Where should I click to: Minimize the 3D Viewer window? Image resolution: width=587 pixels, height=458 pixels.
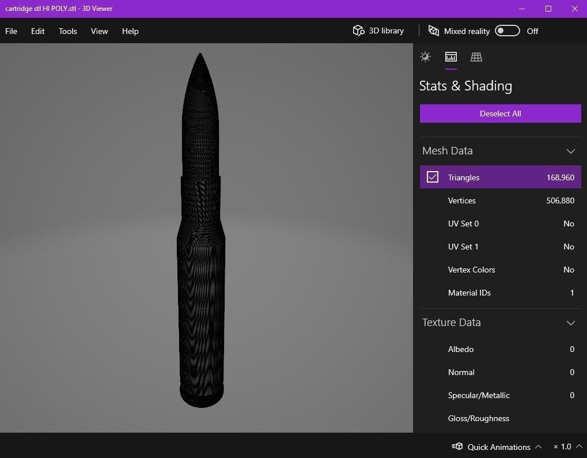522,9
